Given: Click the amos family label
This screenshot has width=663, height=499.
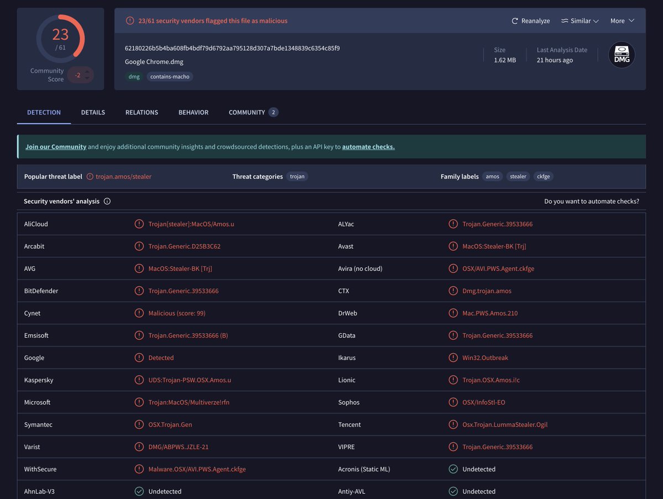Looking at the screenshot, I should pyautogui.click(x=492, y=177).
